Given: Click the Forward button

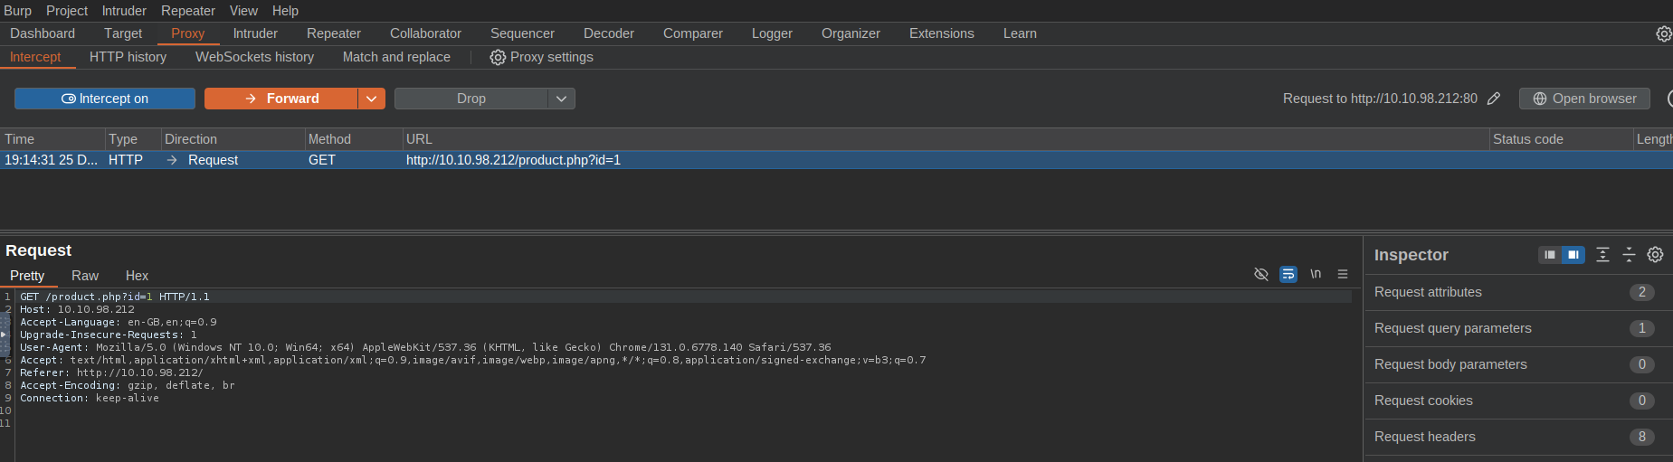Looking at the screenshot, I should point(281,99).
